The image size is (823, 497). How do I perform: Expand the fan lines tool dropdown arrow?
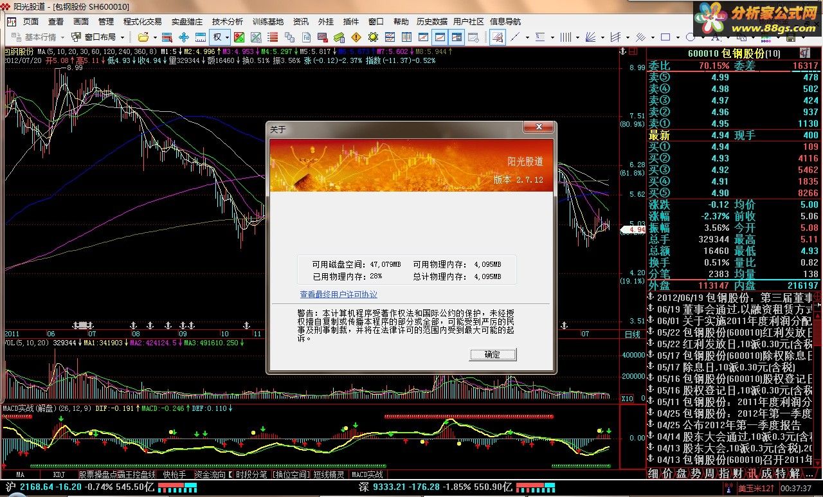coord(602,37)
